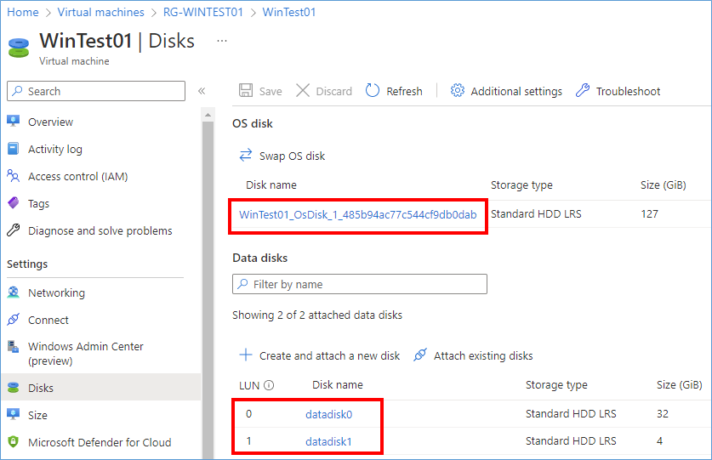The image size is (712, 460).
Task: Click the WinTest01 breadcrumb link
Action: [289, 12]
